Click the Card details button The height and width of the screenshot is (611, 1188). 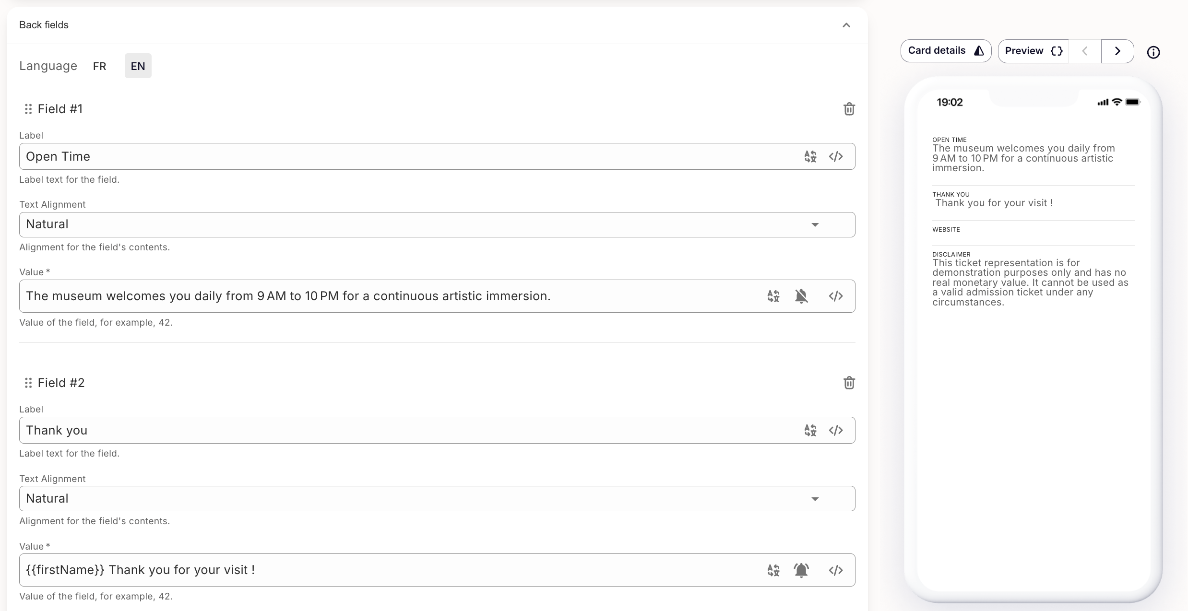(x=945, y=51)
